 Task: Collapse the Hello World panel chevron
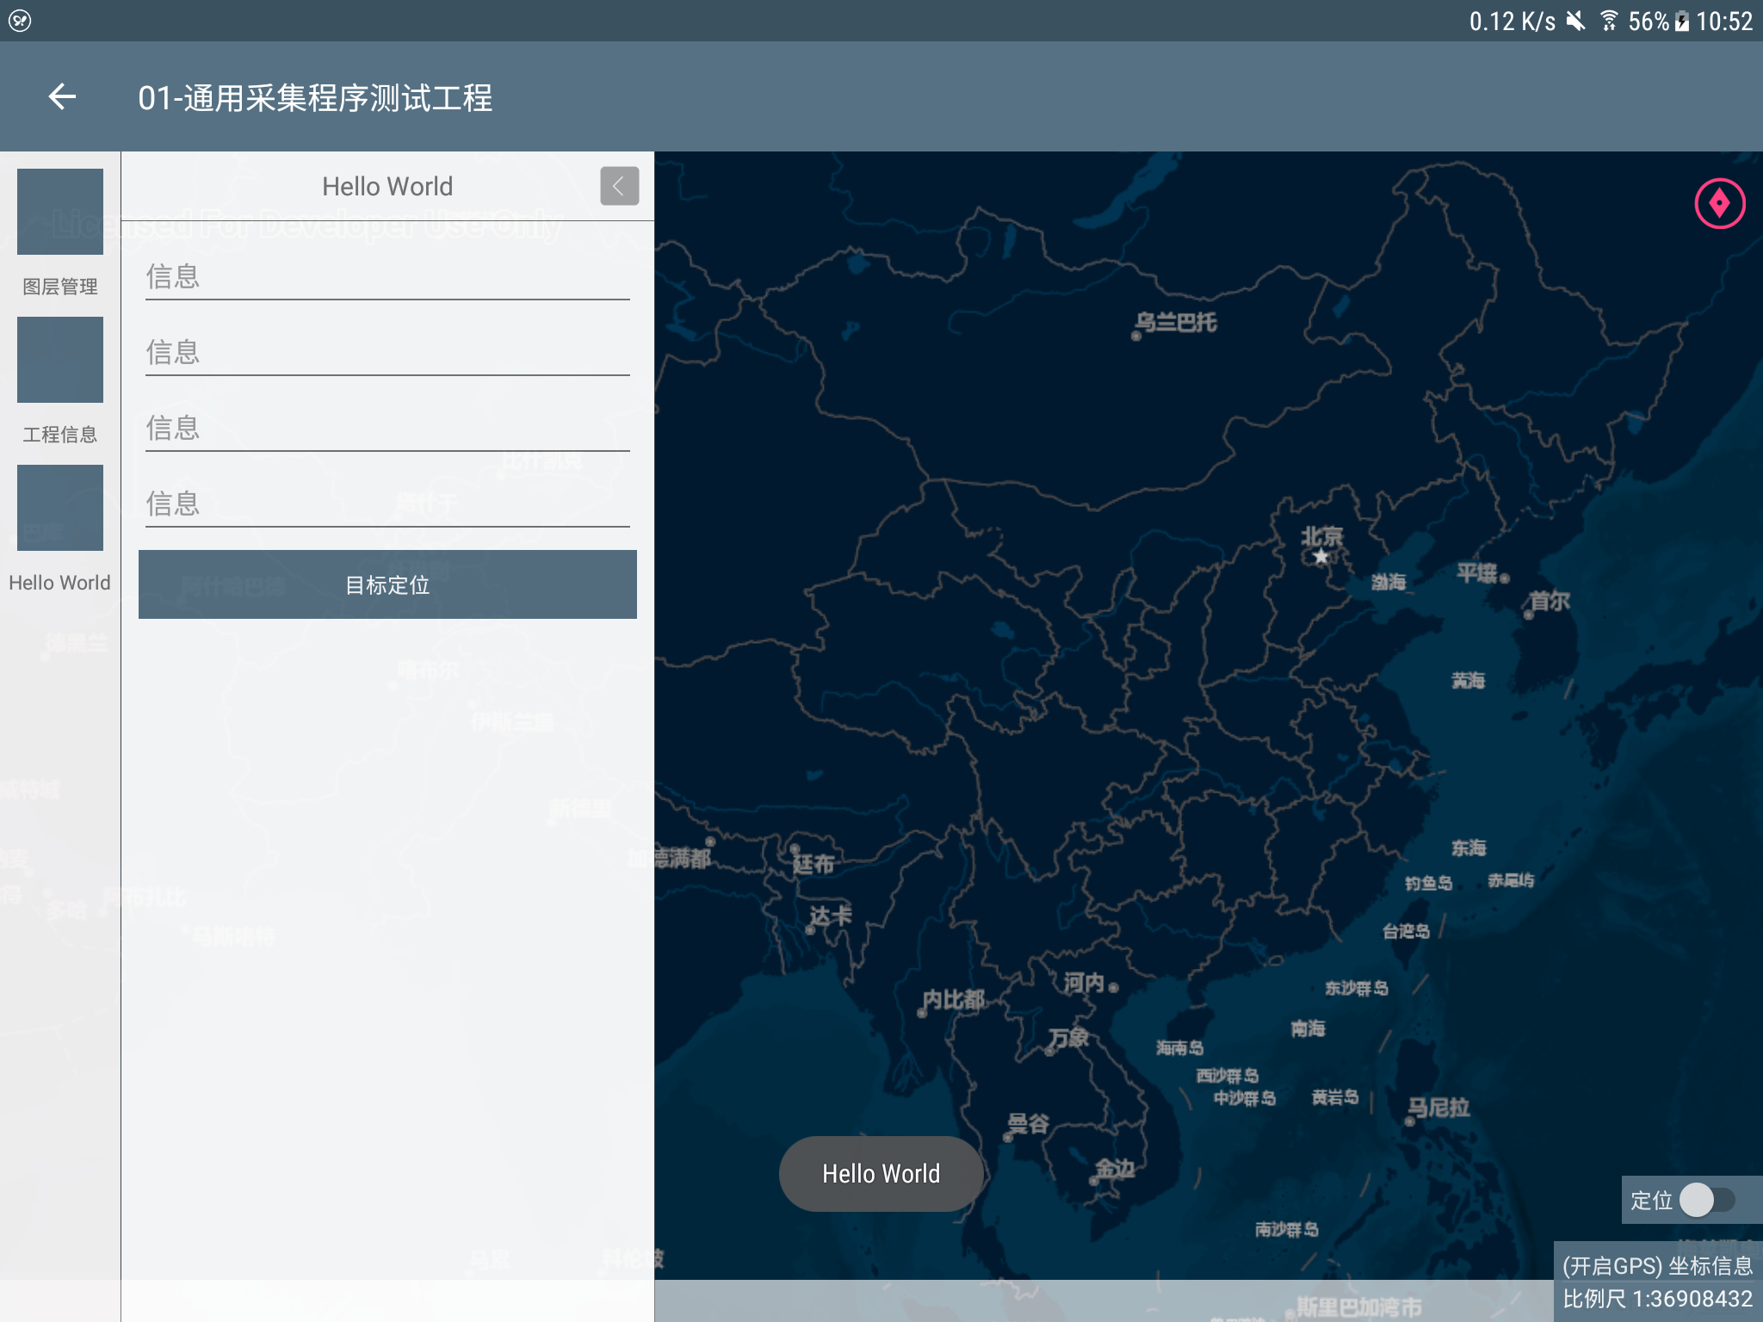pyautogui.click(x=619, y=186)
